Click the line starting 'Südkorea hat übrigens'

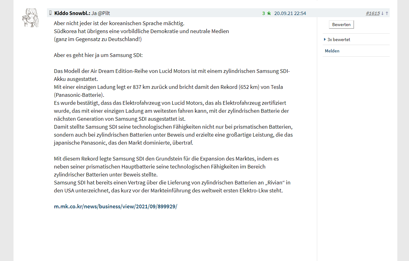(x=142, y=31)
